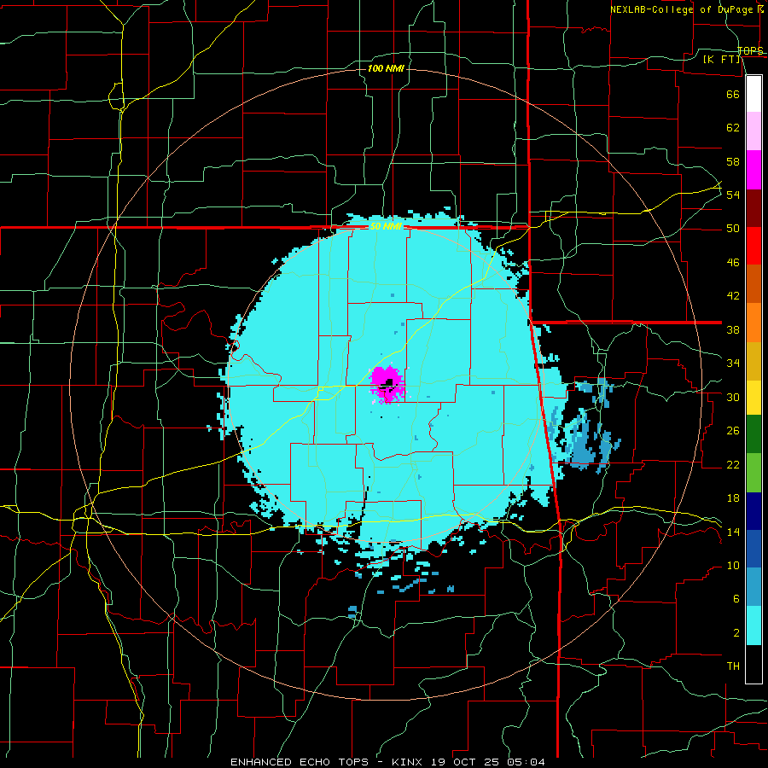
Task: Click the light green 26 kft legend swatch
Action: [753, 473]
